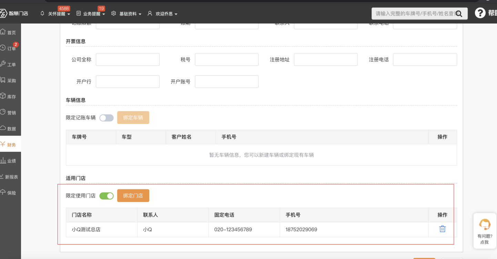Click the 4588 badge on 关怀提醒

[x=63, y=8]
